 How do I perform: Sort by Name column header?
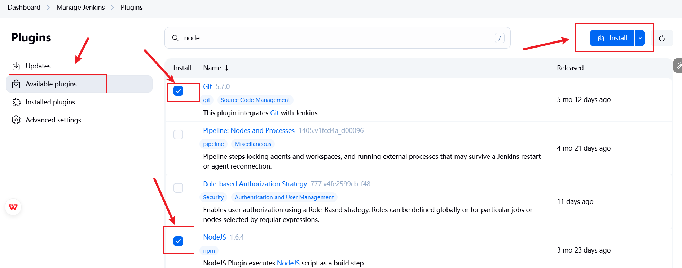pos(216,68)
